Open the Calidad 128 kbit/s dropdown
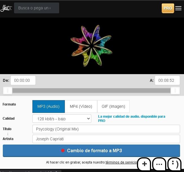Image resolution: width=184 pixels, height=172 pixels. (x=62, y=119)
